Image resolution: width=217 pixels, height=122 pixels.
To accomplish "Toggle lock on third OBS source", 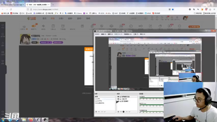I will 120,101.
